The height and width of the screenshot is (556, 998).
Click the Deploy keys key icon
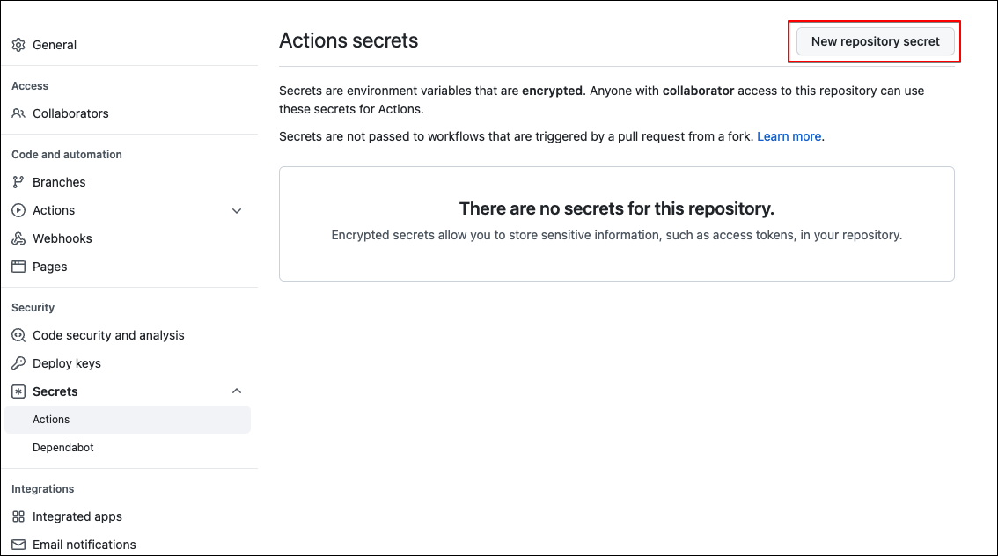coord(18,363)
